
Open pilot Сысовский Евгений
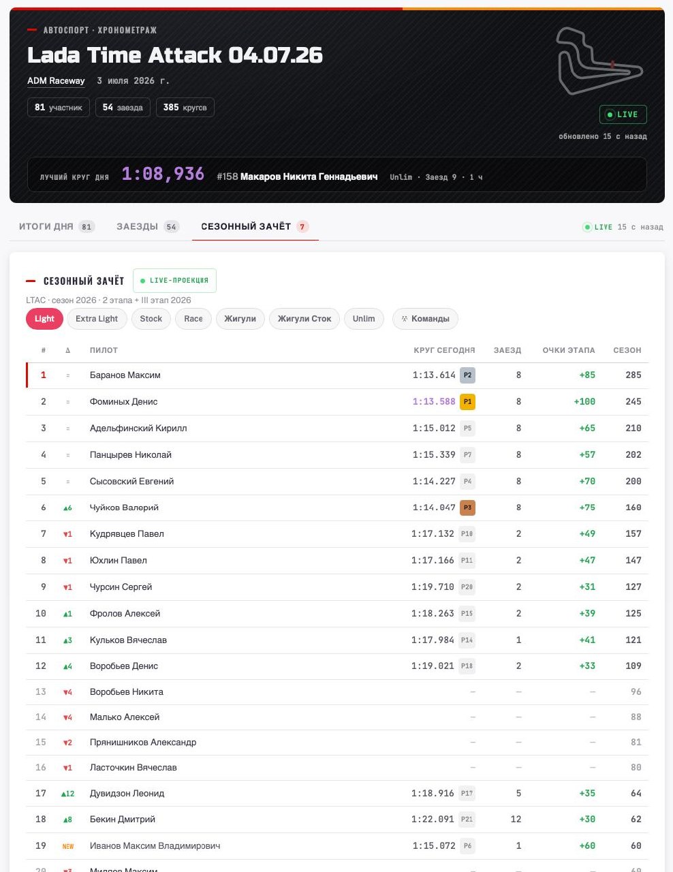pyautogui.click(x=132, y=482)
